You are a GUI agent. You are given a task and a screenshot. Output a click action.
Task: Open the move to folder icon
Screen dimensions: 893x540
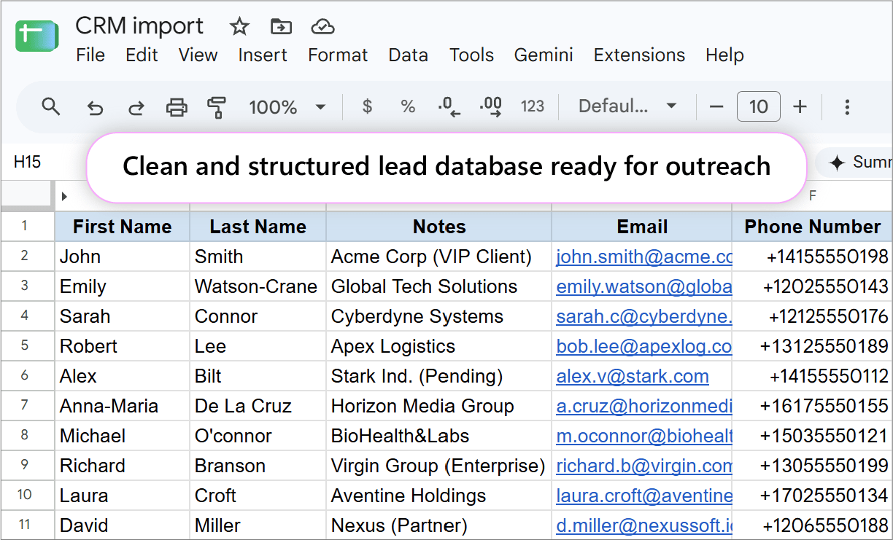[281, 27]
